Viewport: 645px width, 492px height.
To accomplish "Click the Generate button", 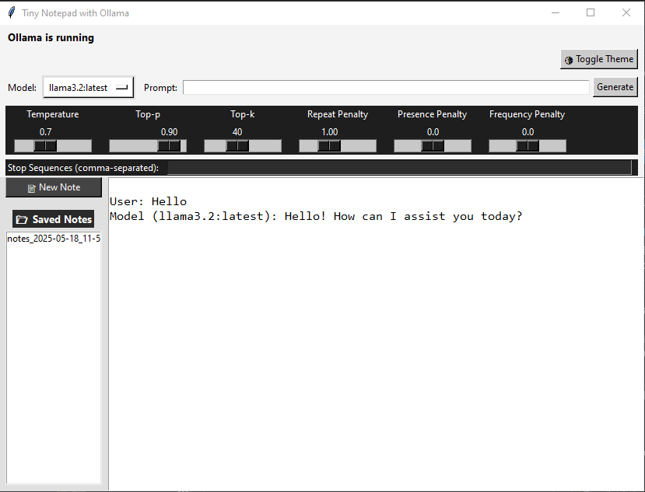I will click(x=615, y=87).
